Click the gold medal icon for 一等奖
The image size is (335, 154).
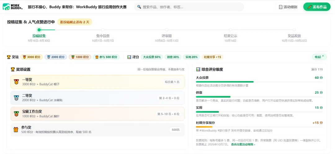tap(16, 82)
